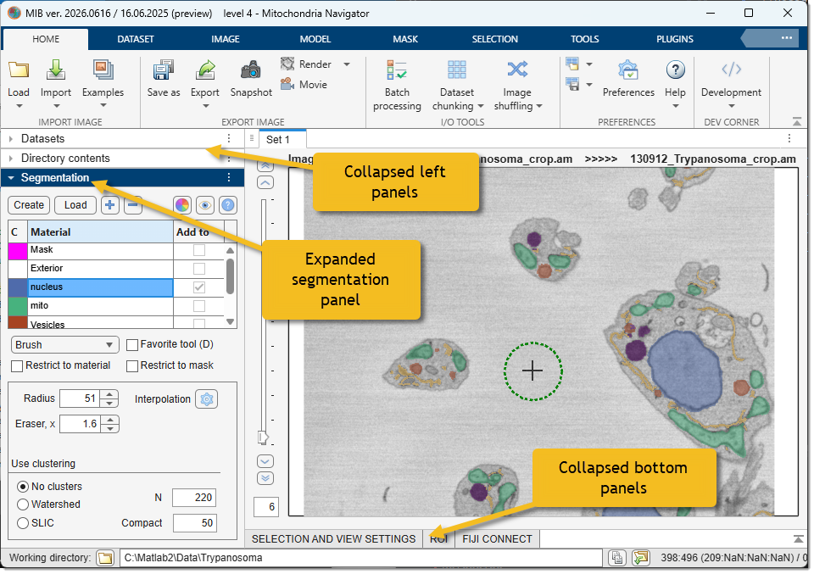
Task: Open the Render dropdown arrow
Action: pos(347,64)
